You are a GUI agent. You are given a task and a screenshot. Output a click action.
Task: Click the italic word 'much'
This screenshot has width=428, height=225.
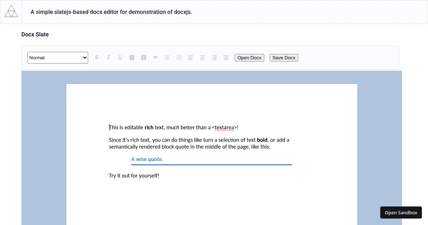tap(173, 127)
